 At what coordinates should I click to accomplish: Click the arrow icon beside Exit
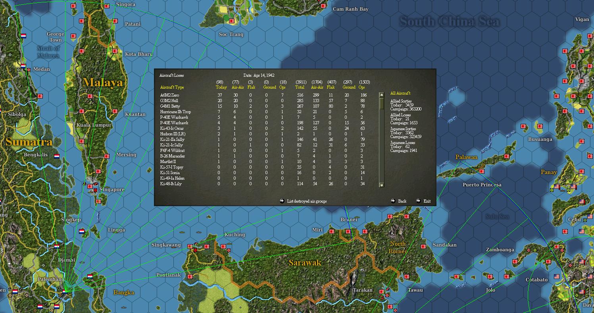point(418,201)
